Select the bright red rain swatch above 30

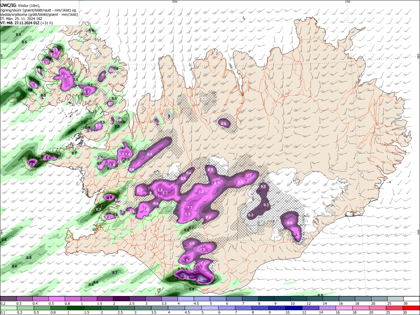point(411,308)
